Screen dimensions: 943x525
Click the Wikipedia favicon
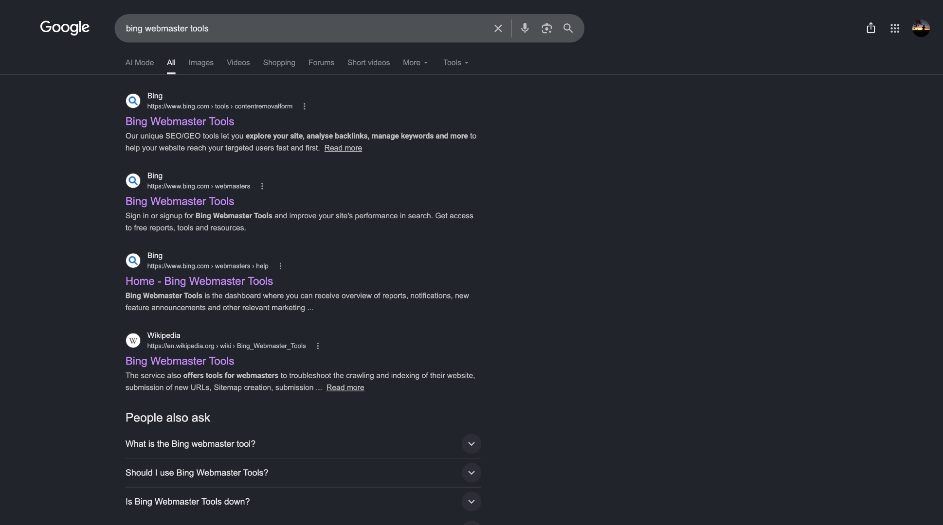[x=133, y=340]
